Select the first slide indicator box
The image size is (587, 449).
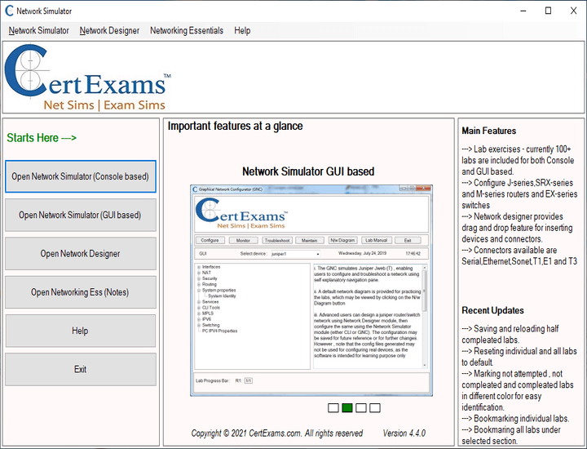coord(333,407)
